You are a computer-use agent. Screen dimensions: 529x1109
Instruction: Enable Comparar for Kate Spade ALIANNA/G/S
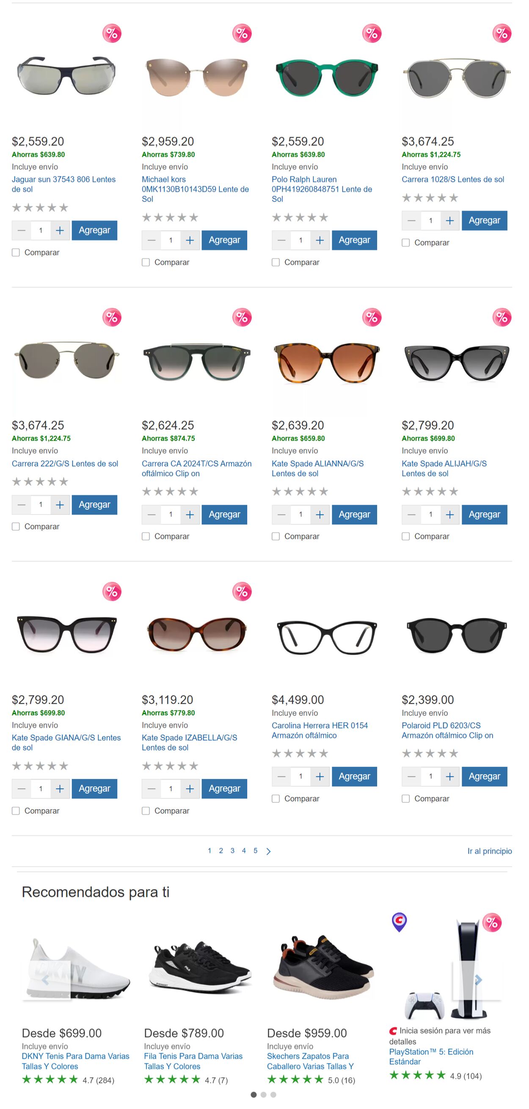point(276,536)
